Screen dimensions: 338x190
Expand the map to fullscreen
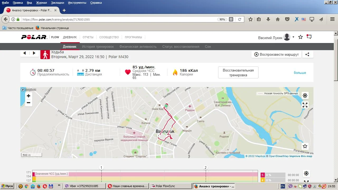point(305,105)
